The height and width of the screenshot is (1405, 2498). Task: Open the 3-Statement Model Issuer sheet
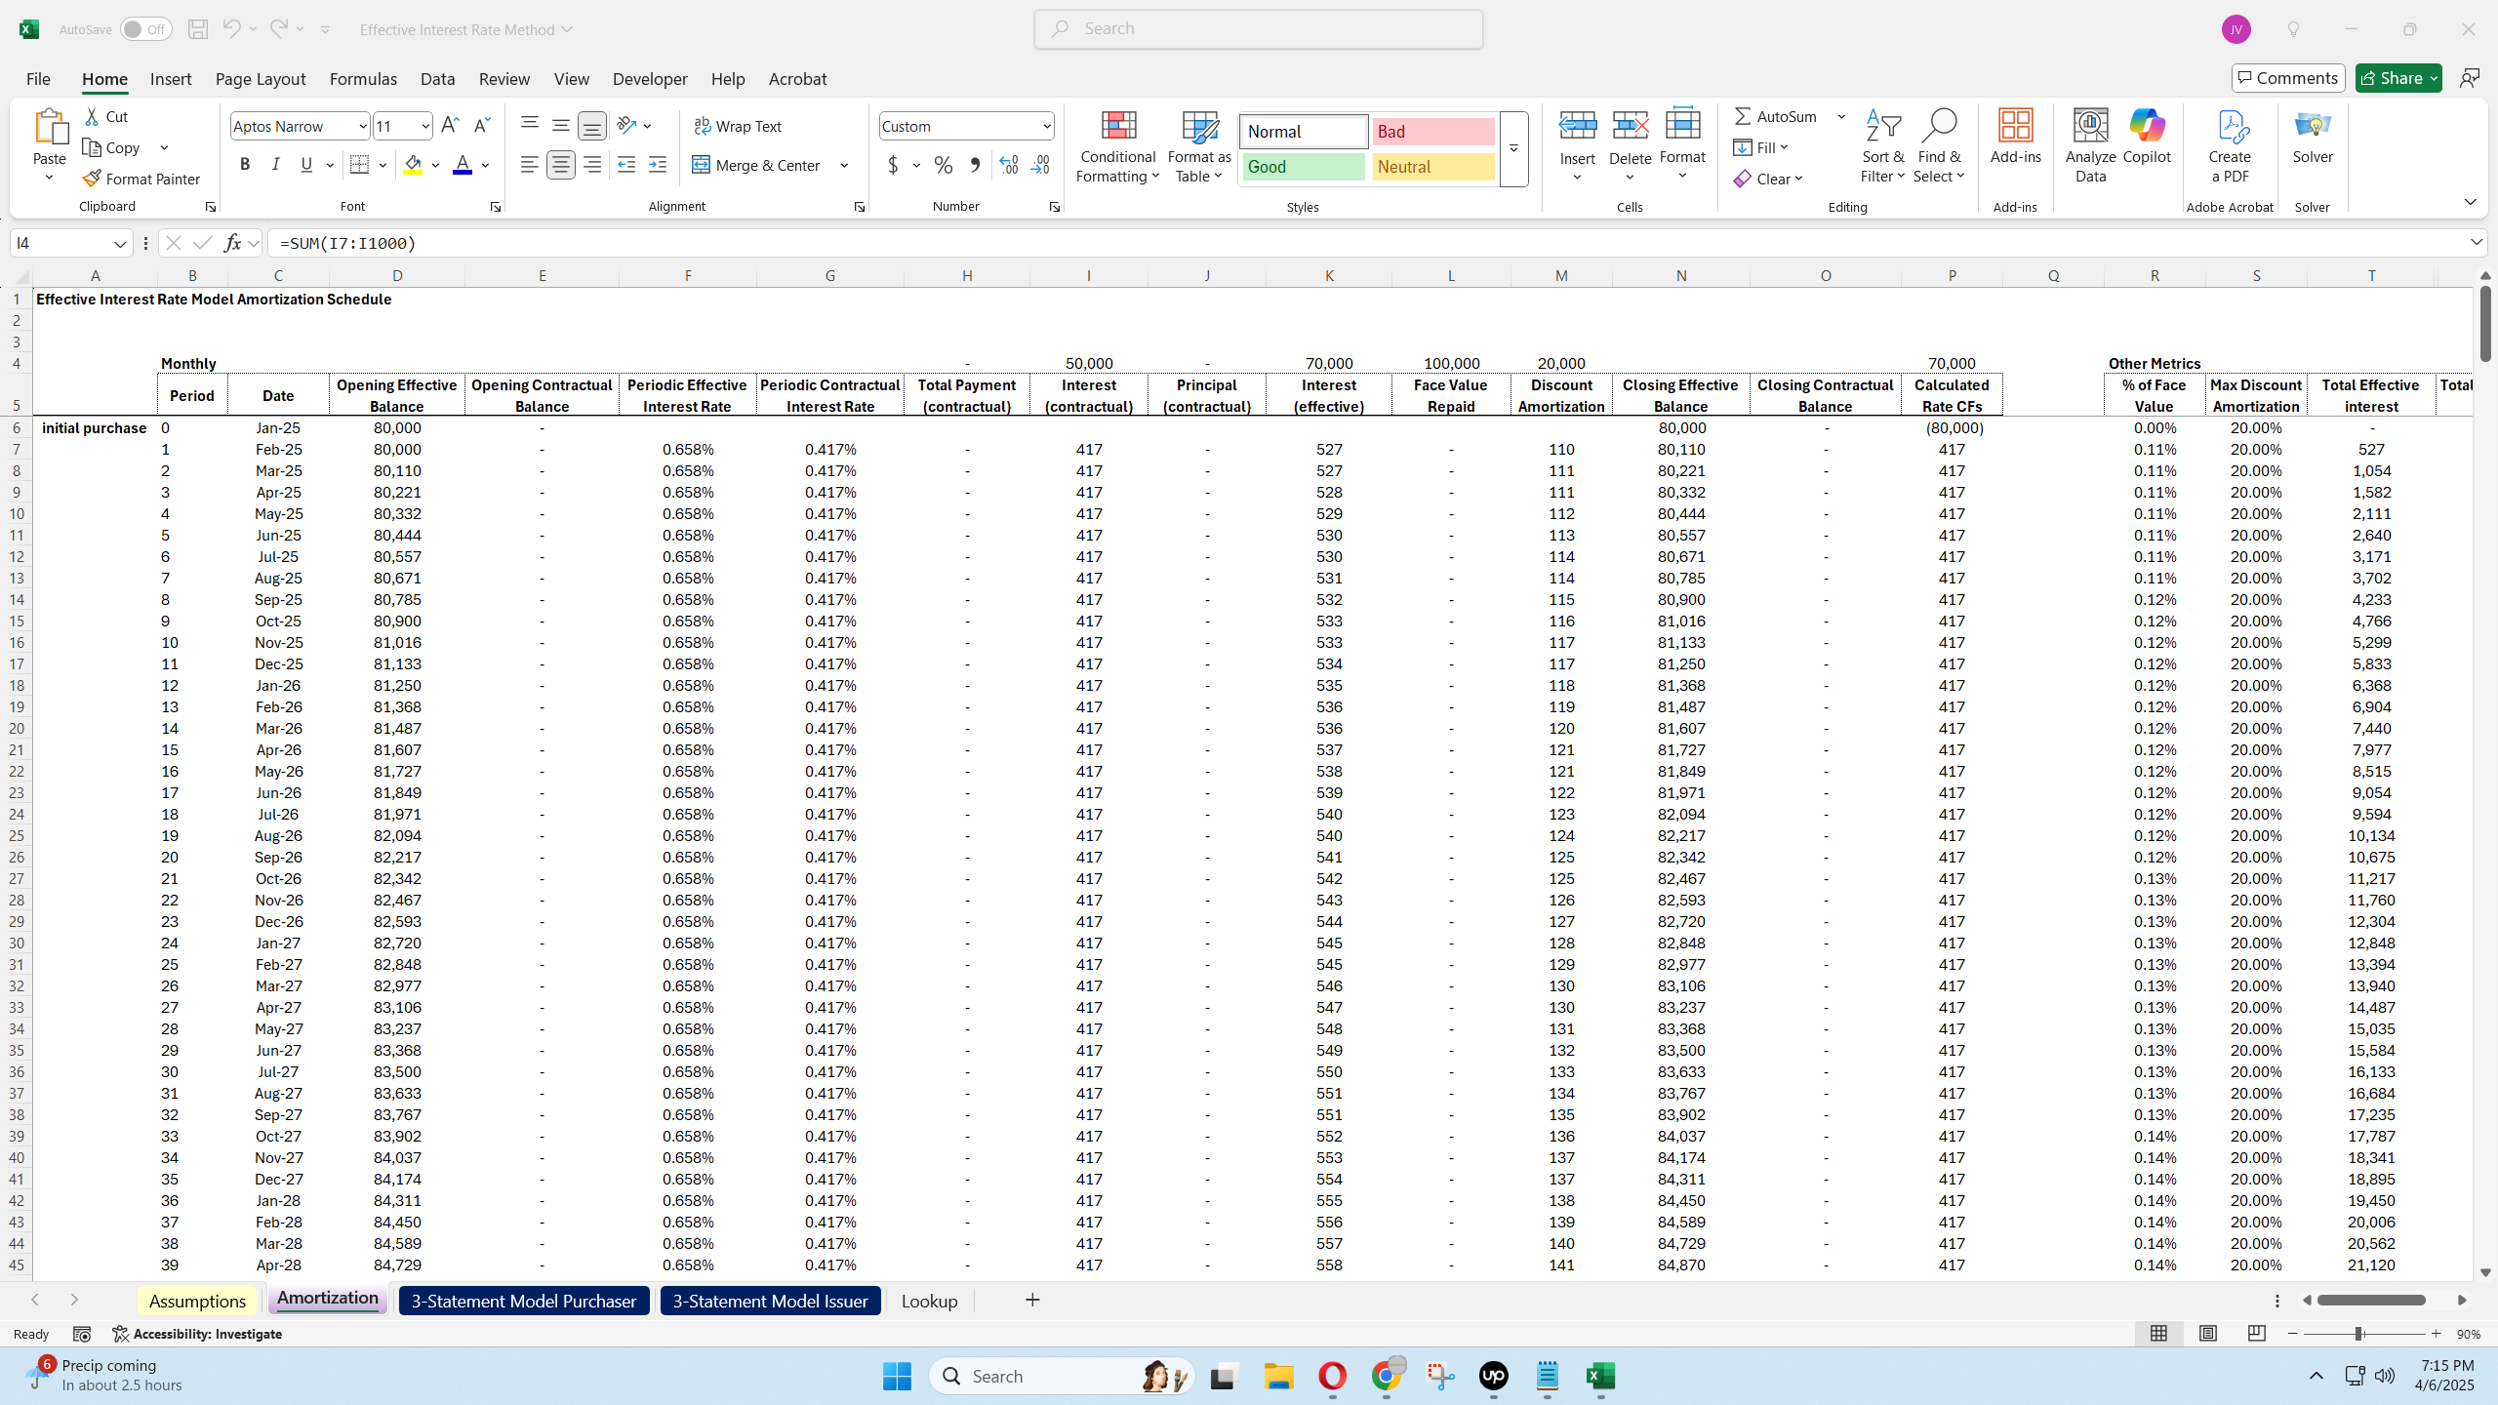pos(769,1300)
